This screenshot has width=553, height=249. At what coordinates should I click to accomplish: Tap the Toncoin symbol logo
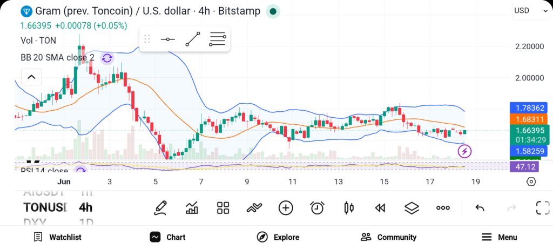(26, 11)
